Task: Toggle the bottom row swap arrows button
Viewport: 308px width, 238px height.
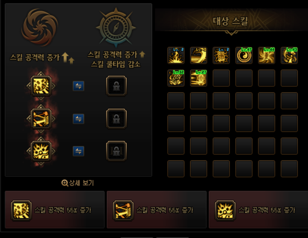Action: (78, 151)
